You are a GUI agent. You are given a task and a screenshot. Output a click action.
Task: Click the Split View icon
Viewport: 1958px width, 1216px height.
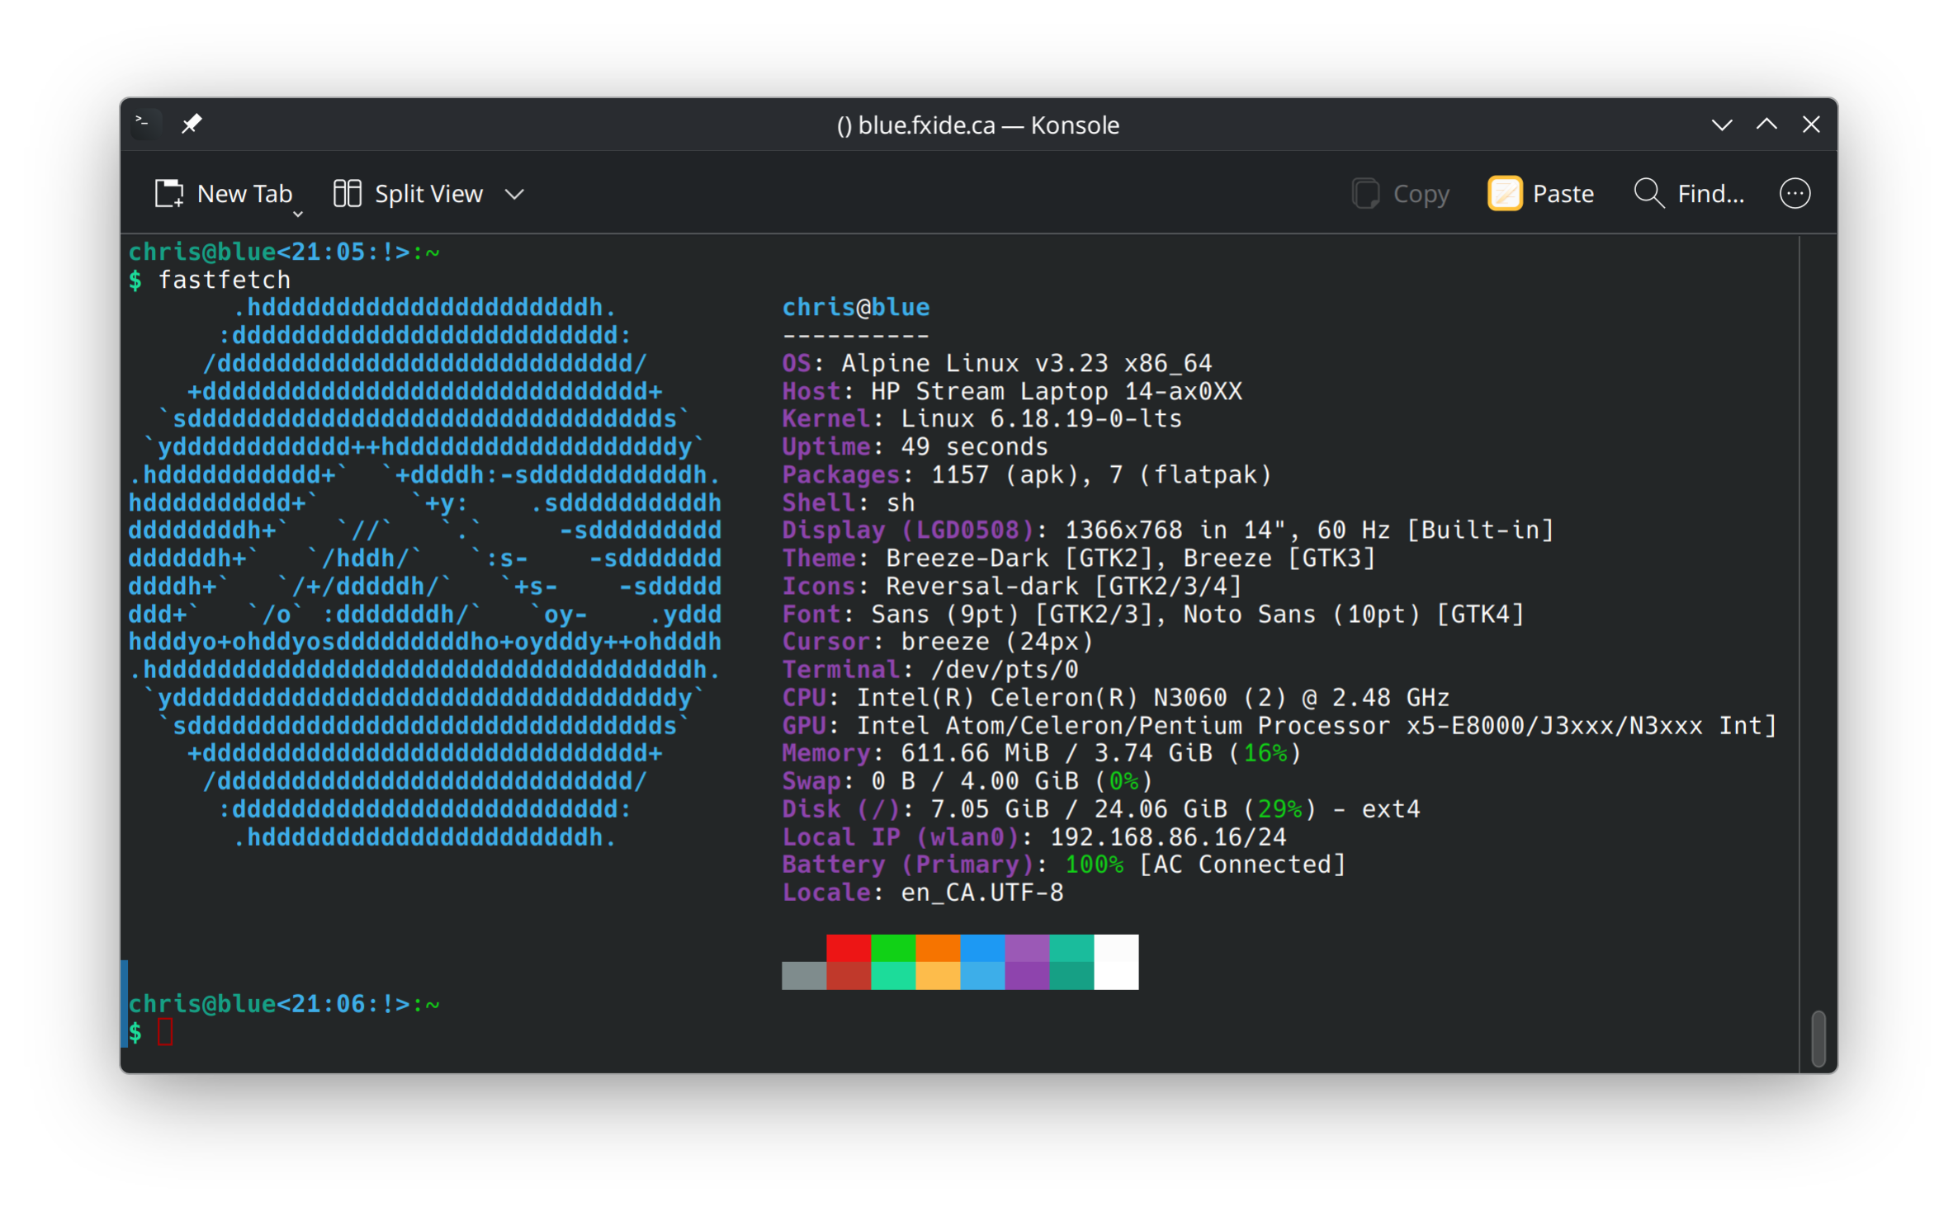tap(348, 194)
